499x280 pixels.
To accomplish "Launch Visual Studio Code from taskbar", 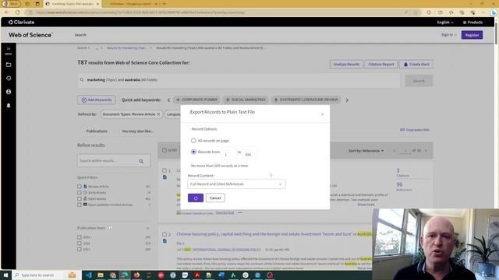I will click(x=88, y=275).
